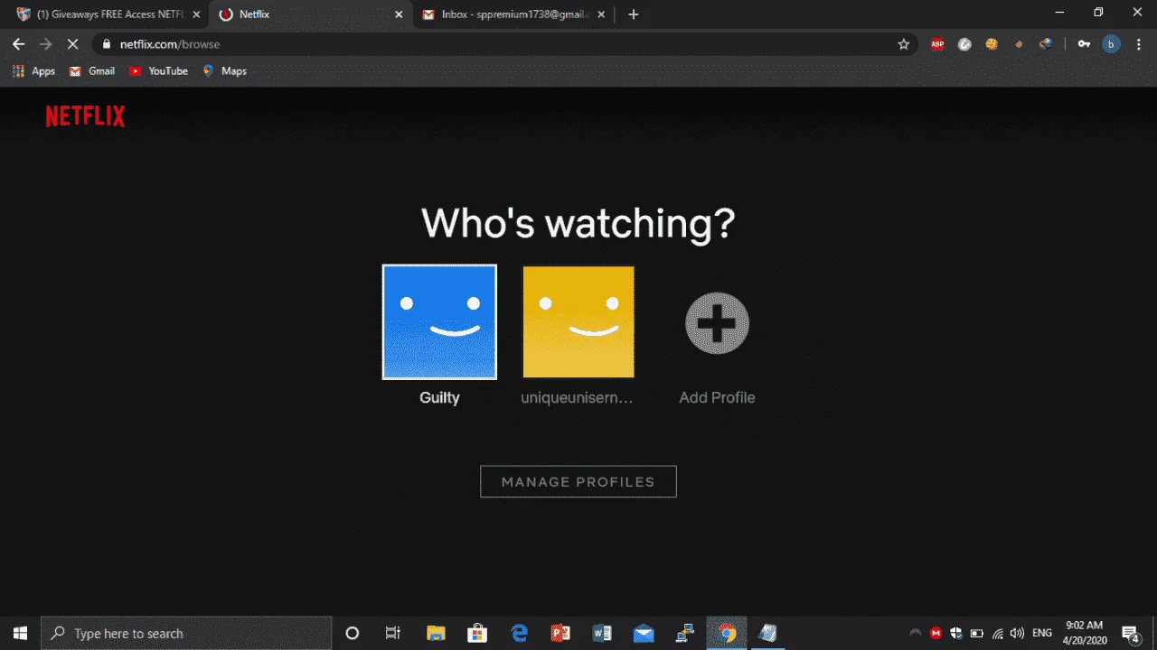1157x650 pixels.
Task: Click the Guilty profile name
Action: tap(439, 397)
